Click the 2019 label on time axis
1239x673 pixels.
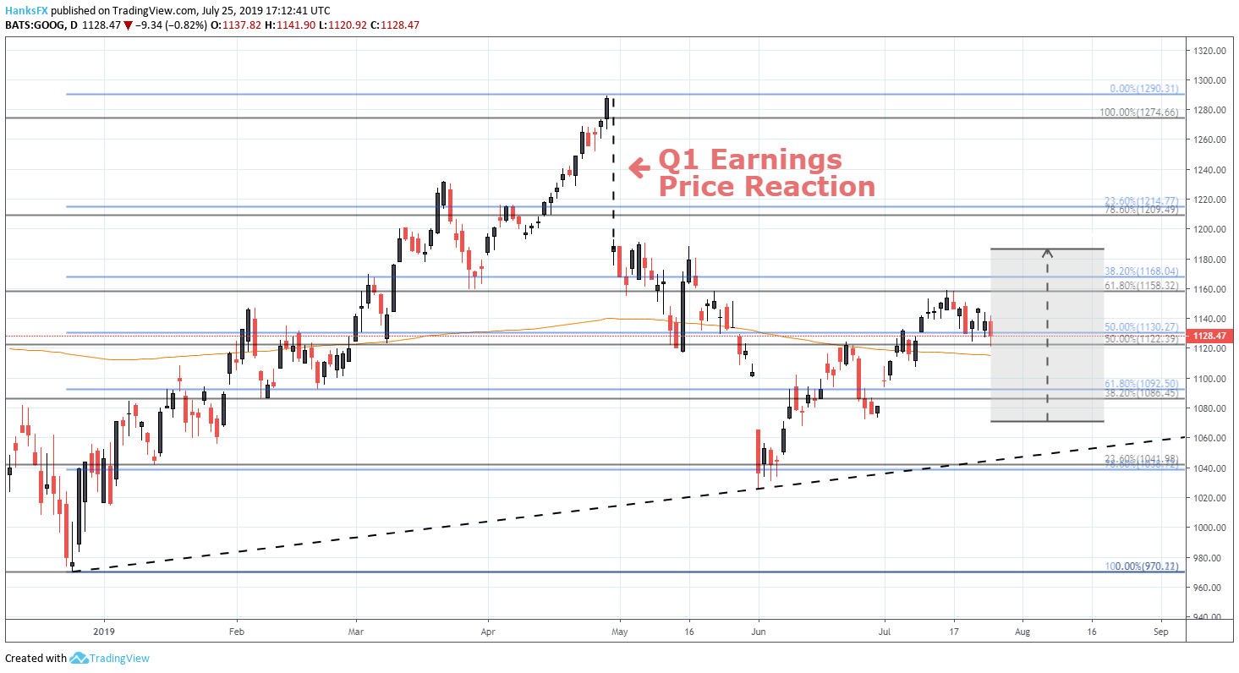[x=103, y=630]
